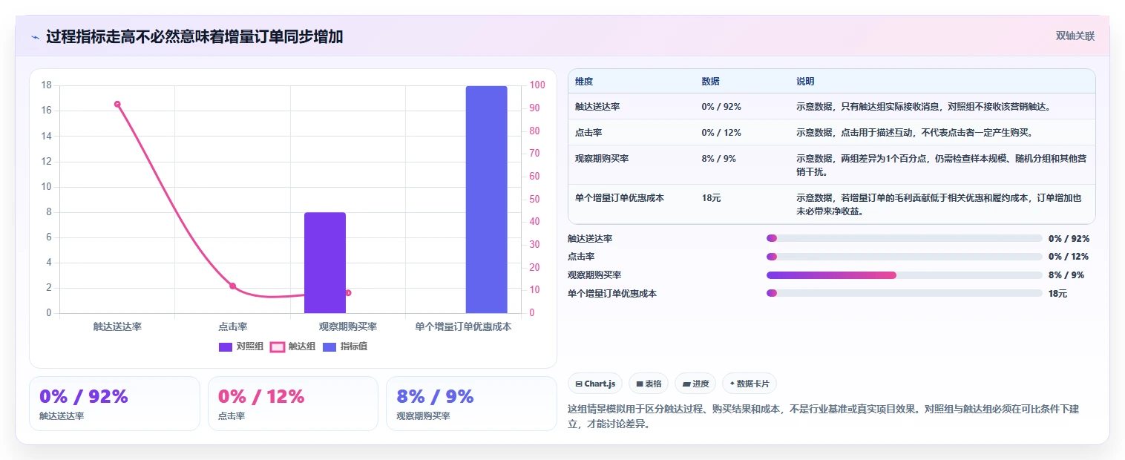Screen dimensions: 1125x460
Task: Click the 说明 table column header
Action: [805, 82]
